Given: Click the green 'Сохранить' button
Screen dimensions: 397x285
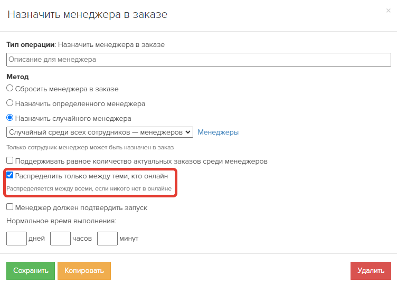Looking at the screenshot, I should [31, 271].
